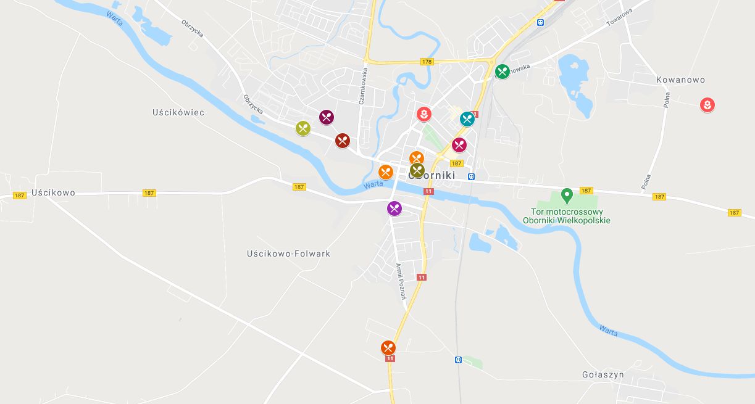Click the train station icon near Gołaszyn
The image size is (755, 404).
(458, 360)
